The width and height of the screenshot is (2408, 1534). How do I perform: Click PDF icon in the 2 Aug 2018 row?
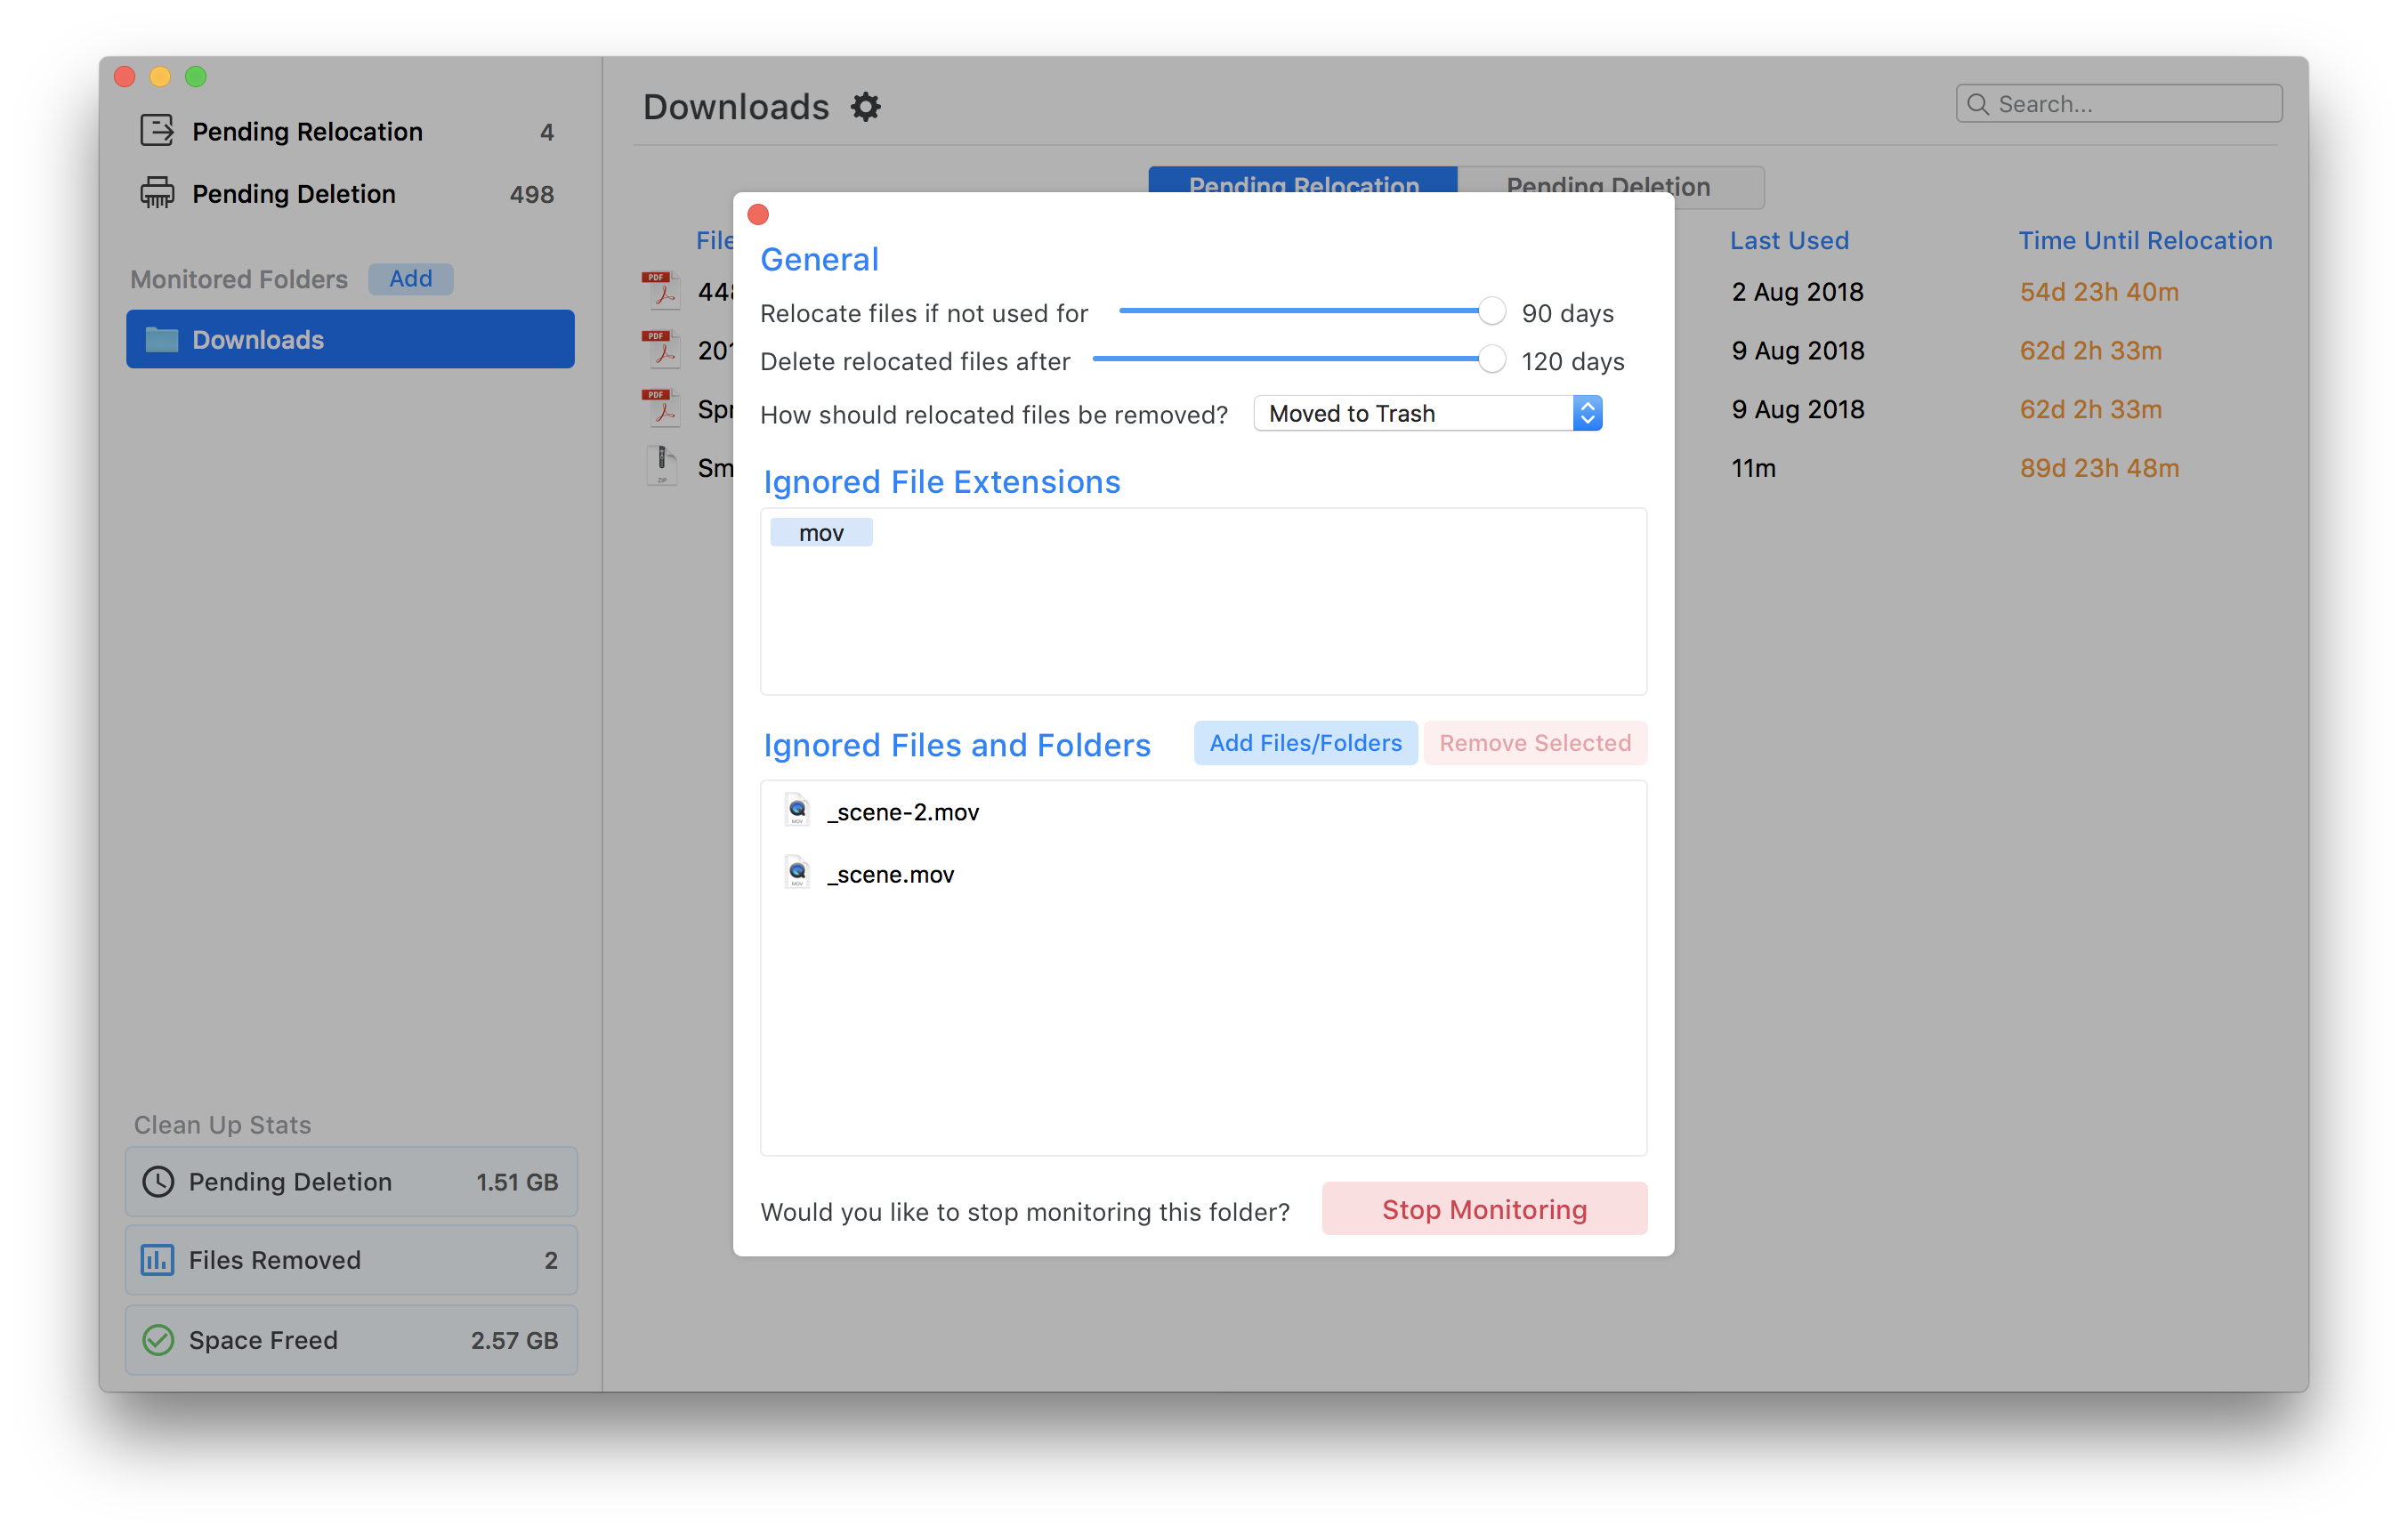point(660,291)
